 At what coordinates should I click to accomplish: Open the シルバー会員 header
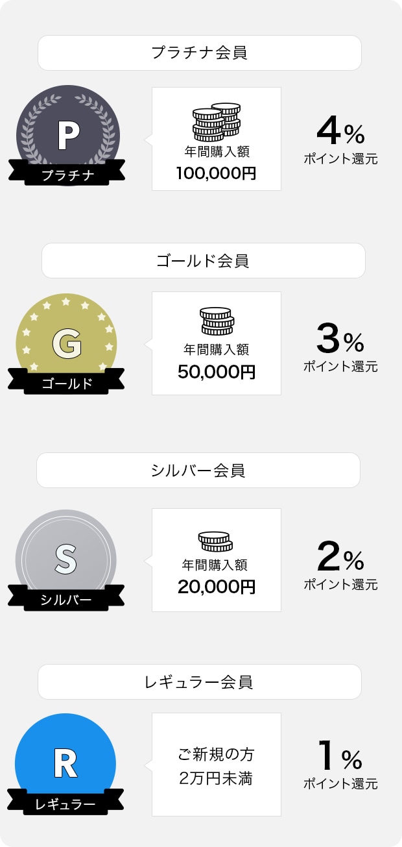point(198,471)
